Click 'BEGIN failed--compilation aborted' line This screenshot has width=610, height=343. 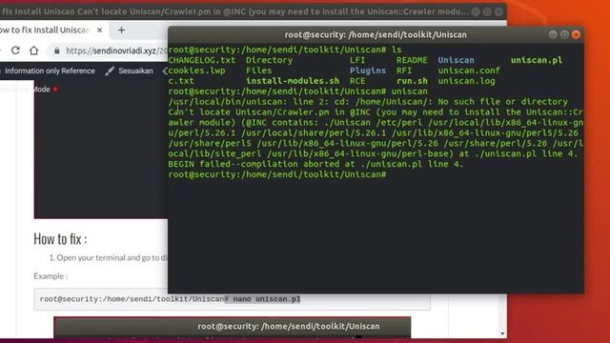315,164
